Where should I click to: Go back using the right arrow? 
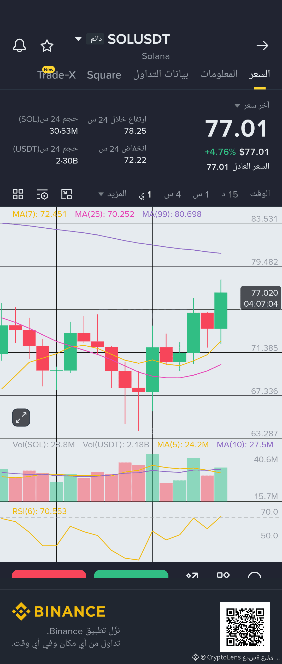click(x=262, y=46)
